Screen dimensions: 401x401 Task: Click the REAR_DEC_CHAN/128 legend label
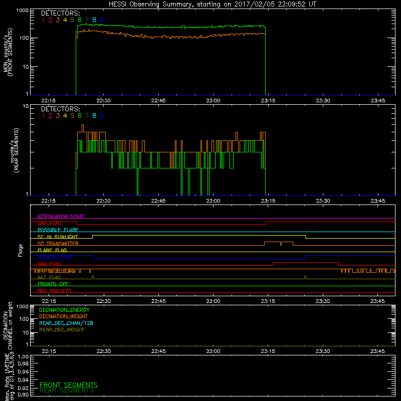(66, 323)
